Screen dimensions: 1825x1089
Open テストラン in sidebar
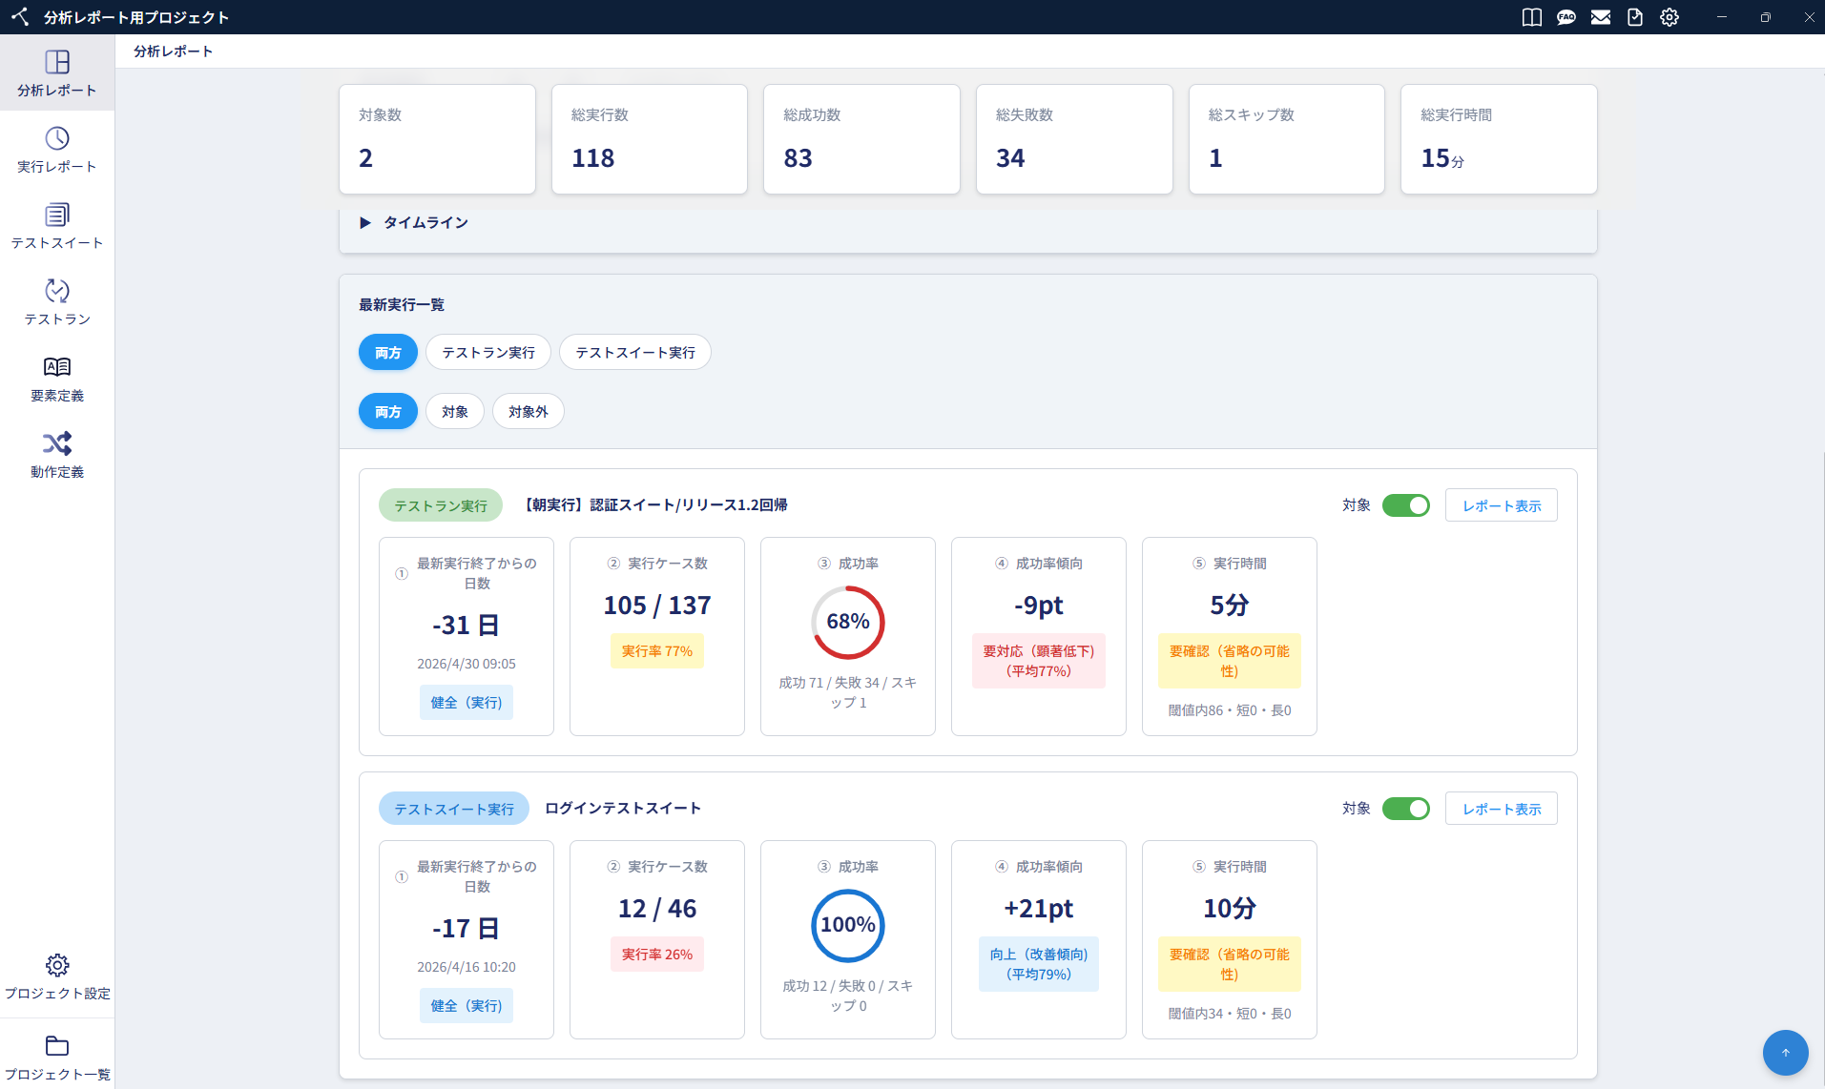pos(57,302)
